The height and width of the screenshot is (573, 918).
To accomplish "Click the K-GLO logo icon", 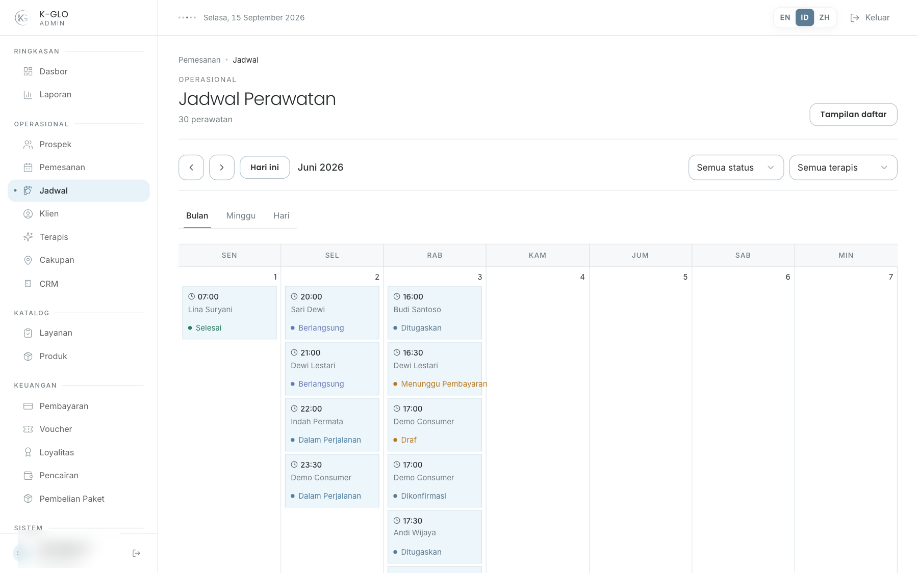I will tap(22, 18).
